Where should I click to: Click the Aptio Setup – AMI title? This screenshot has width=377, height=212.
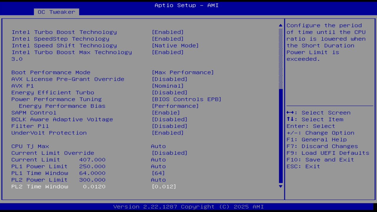pyautogui.click(x=187, y=5)
